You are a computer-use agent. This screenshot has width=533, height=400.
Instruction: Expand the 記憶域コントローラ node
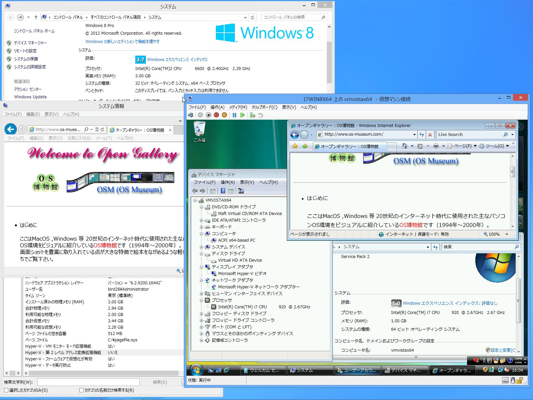pyautogui.click(x=201, y=340)
